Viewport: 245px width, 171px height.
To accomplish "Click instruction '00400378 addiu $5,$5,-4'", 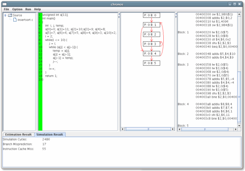I will click(x=215, y=79).
